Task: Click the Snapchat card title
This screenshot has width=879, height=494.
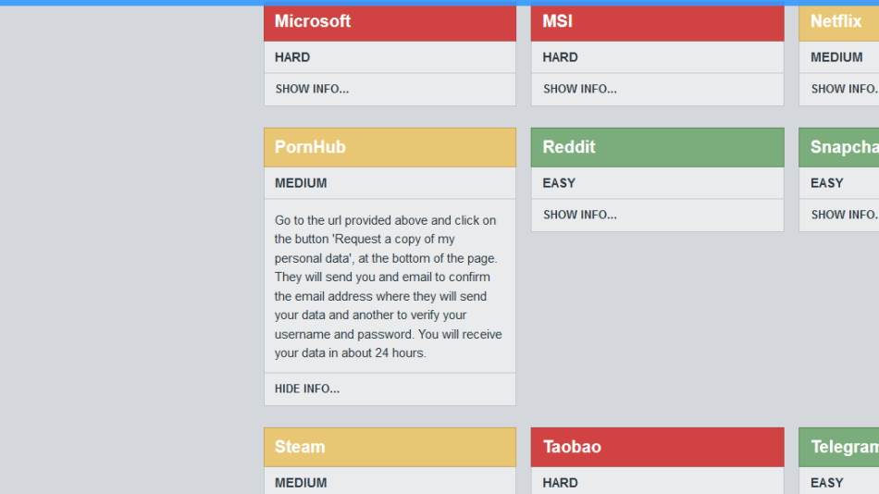Action: tap(843, 147)
